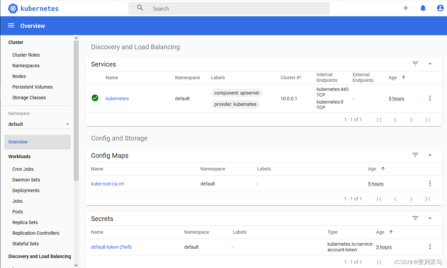Open Daemon Sets in sidebar

coord(26,180)
